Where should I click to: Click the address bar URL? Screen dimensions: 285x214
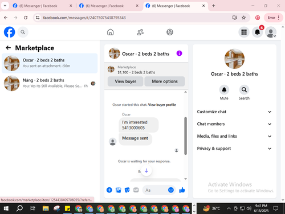(x=84, y=18)
